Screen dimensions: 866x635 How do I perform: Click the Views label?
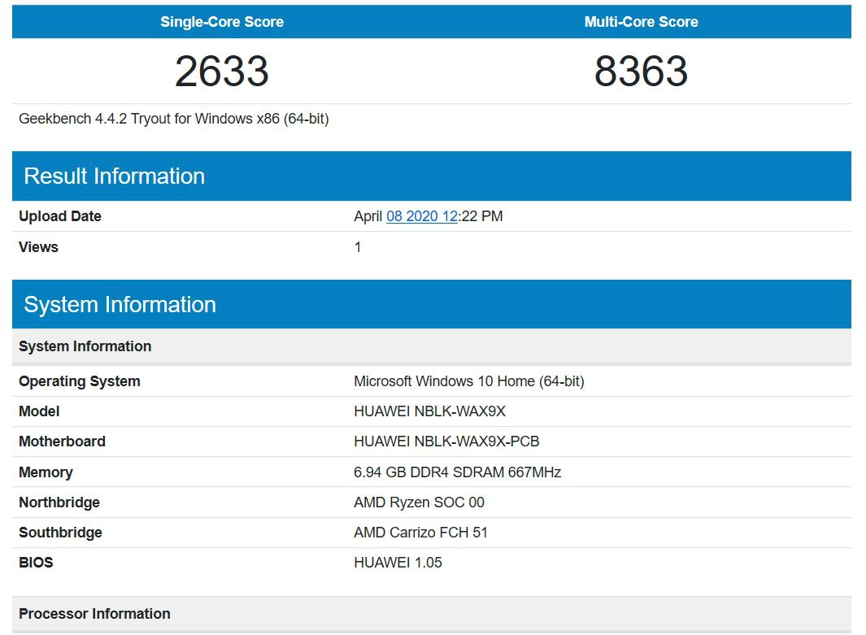click(x=39, y=247)
